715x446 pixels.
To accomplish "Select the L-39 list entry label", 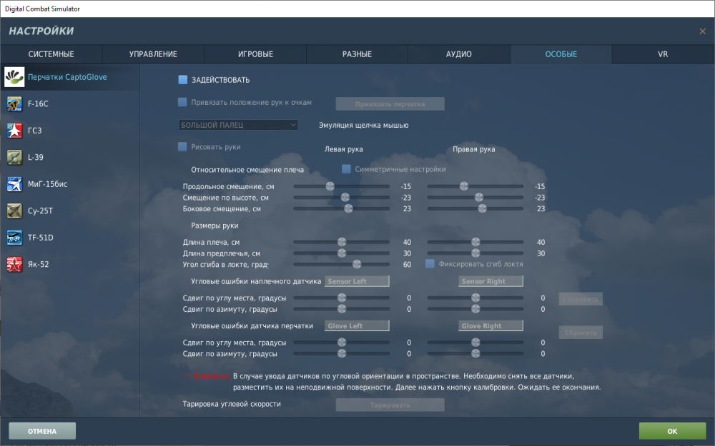I will pos(36,158).
